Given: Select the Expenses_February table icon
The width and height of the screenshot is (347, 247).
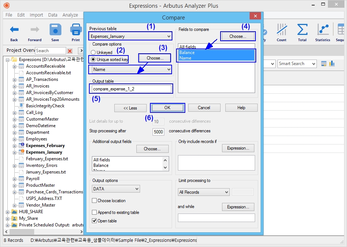Looking at the screenshot, I should click(x=21, y=146).
